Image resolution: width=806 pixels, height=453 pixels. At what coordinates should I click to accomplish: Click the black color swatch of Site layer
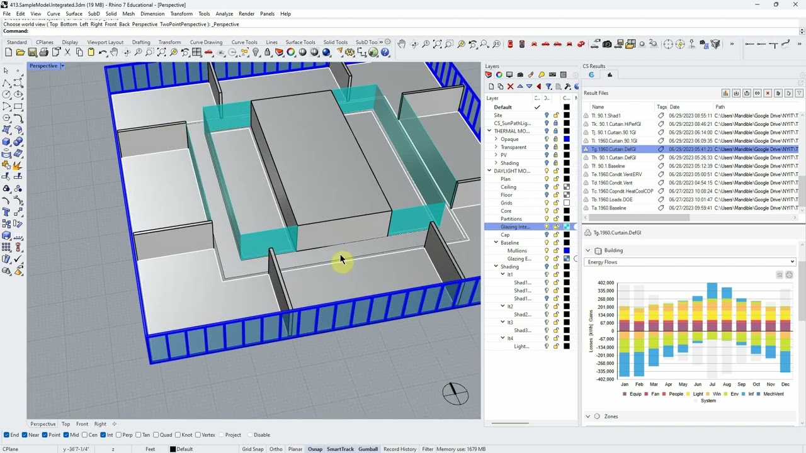point(567,115)
